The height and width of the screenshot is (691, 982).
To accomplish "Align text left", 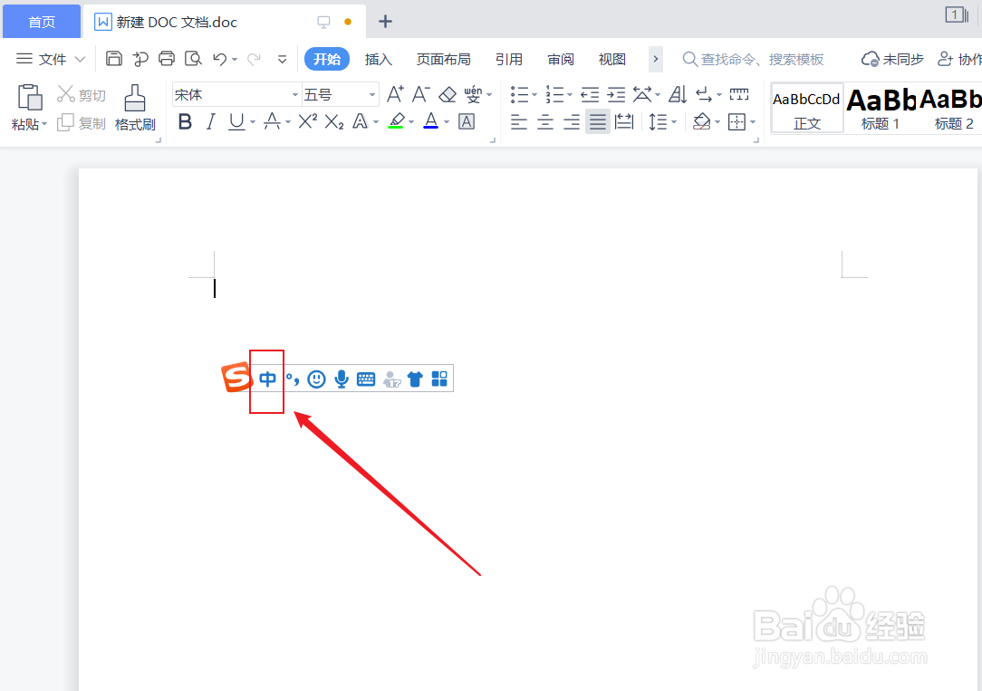I will click(x=519, y=121).
